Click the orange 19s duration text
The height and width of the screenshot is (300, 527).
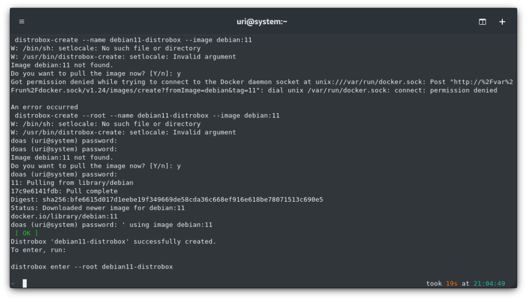451,284
